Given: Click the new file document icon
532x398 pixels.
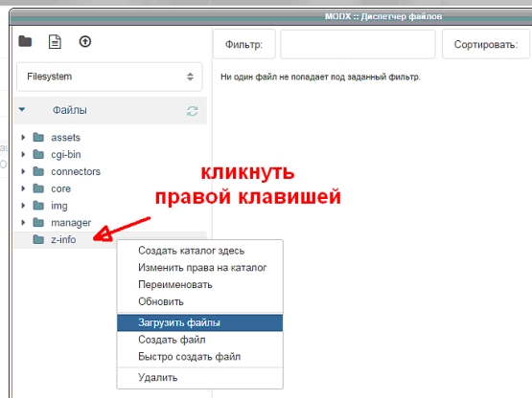Looking at the screenshot, I should (x=55, y=42).
